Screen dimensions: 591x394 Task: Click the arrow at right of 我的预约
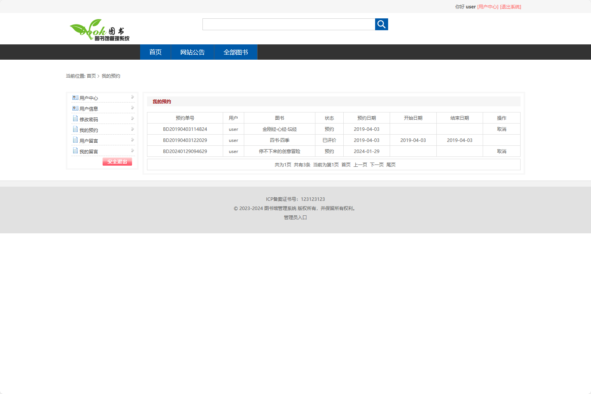(132, 129)
